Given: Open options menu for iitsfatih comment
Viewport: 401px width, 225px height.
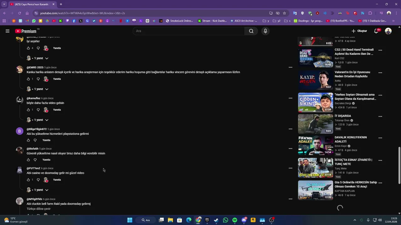Looking at the screenshot, I should pos(290,149).
